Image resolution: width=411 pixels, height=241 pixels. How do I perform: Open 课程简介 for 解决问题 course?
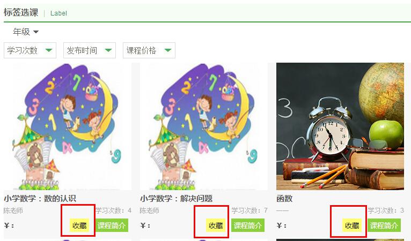[x=248, y=225]
